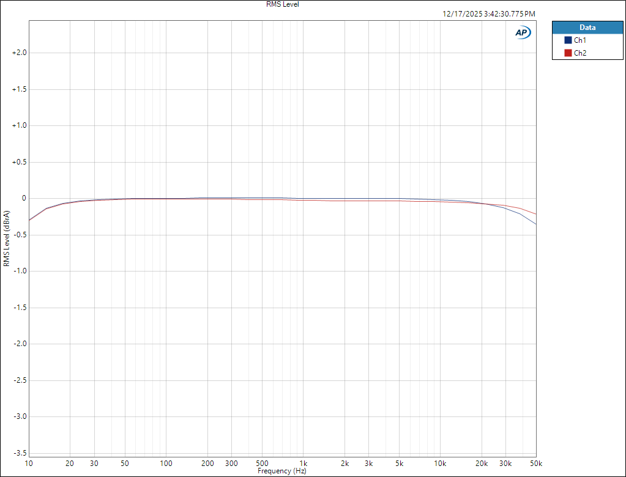Click the 100 tick label on frequency axis
626x477 pixels.
[166, 464]
